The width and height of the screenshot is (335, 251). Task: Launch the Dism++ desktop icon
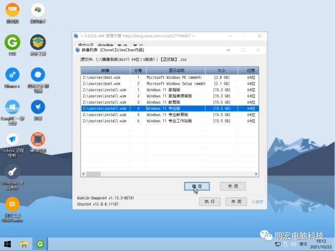pyautogui.click(x=13, y=78)
